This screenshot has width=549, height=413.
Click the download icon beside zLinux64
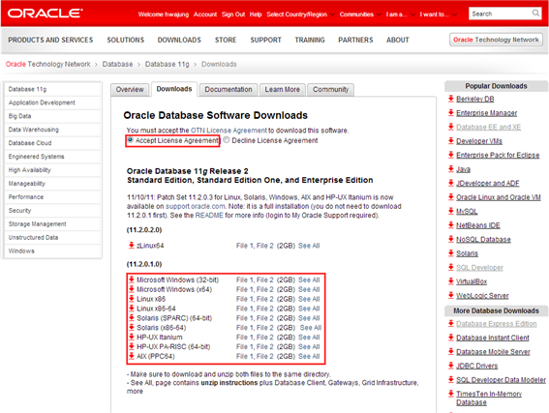[132, 245]
